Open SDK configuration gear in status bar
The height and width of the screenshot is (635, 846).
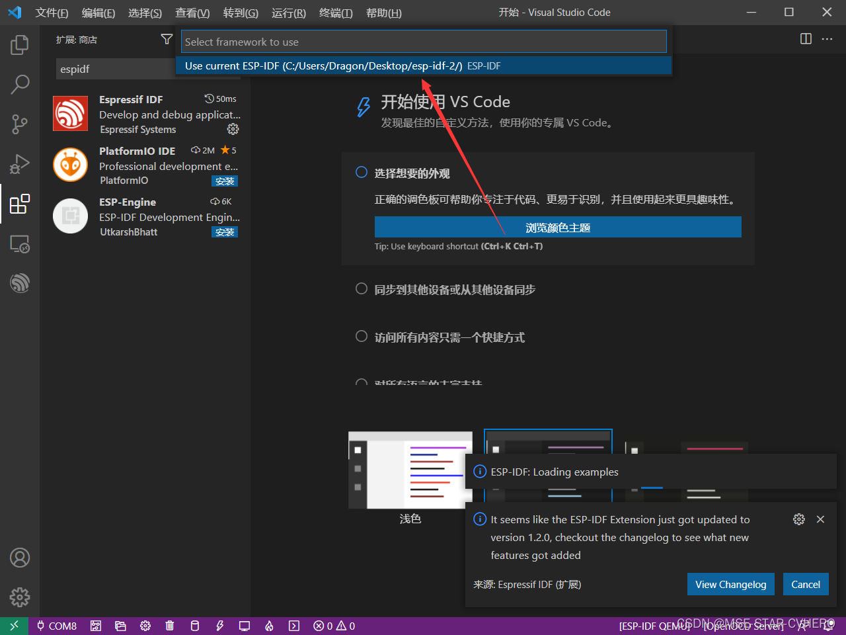(x=145, y=626)
